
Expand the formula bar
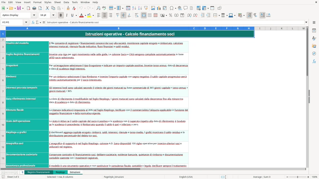[x=306, y=22]
